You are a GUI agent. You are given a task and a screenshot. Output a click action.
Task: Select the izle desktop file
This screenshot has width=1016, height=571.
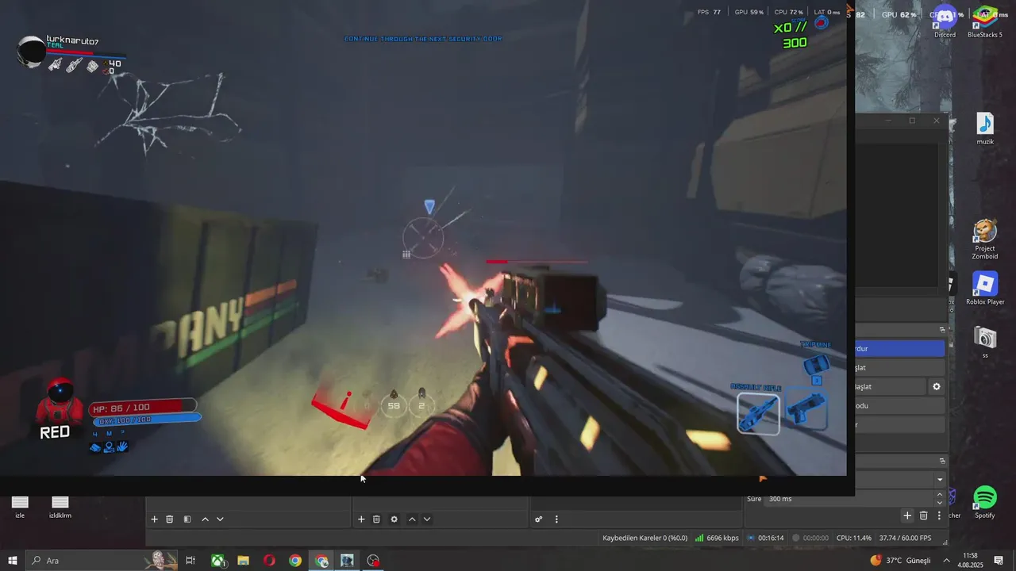point(20,507)
